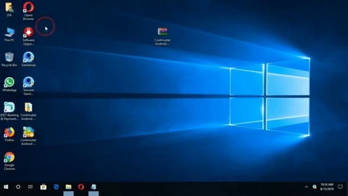Switch to Opera on the taskbar
348x196 pixels.
81,187
